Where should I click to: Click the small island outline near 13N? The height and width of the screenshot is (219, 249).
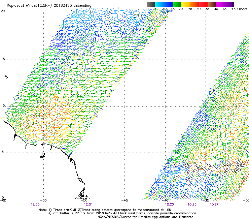pyautogui.click(x=6, y=77)
